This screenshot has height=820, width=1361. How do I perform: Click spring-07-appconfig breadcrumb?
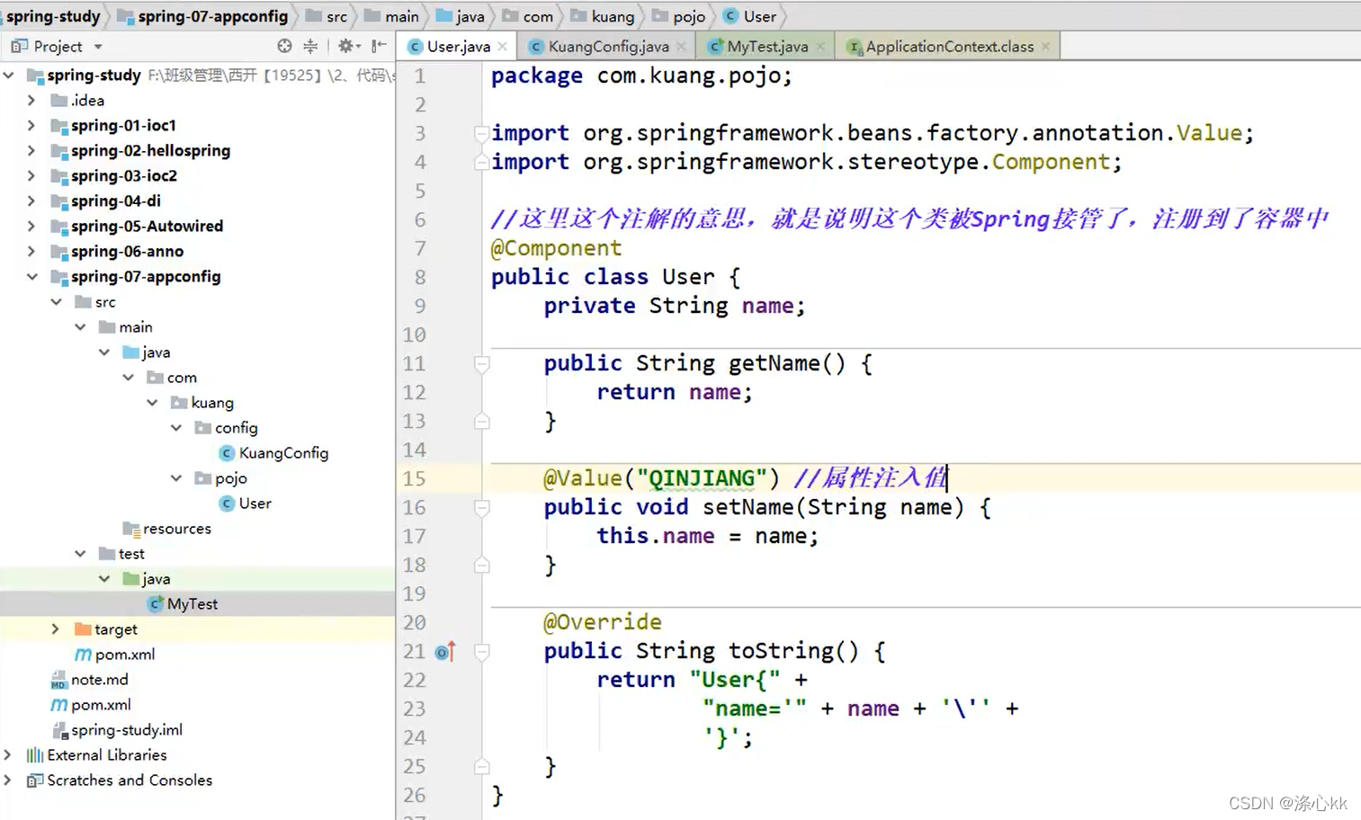[x=203, y=16]
